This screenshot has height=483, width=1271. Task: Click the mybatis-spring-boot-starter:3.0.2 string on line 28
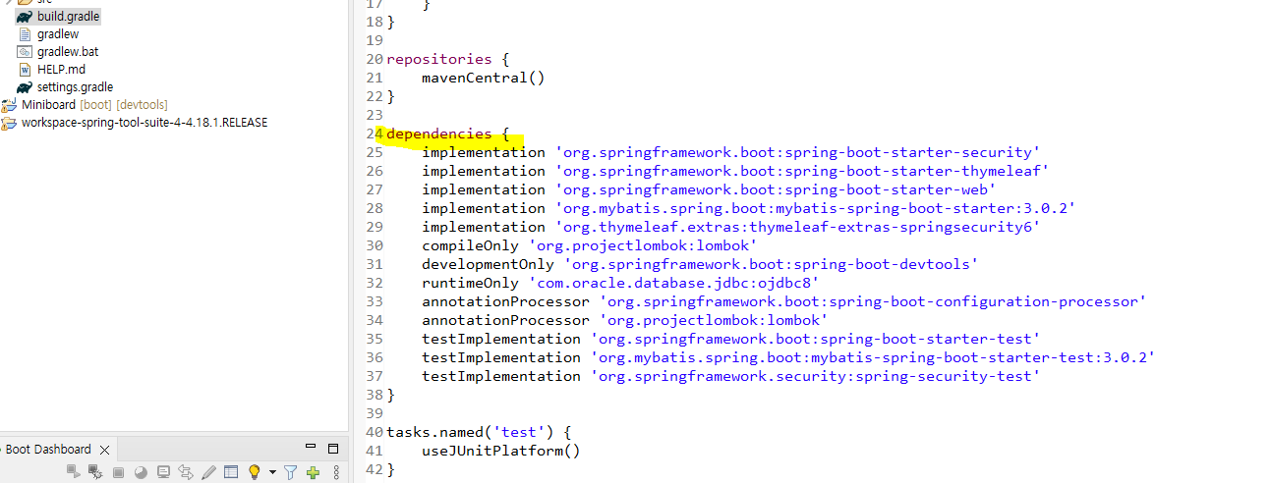815,208
